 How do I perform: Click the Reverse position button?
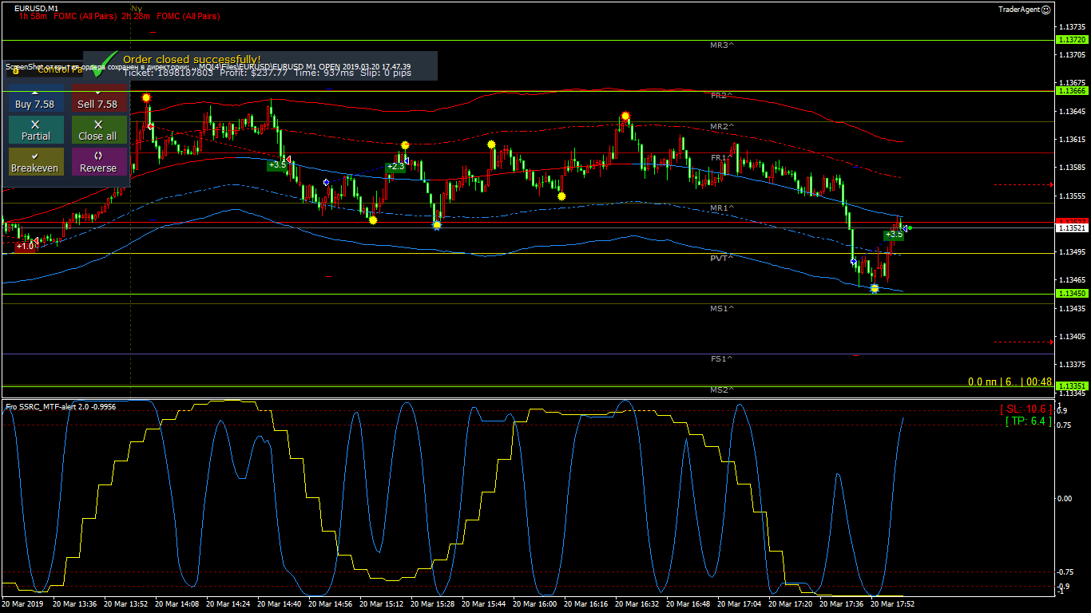coord(99,162)
